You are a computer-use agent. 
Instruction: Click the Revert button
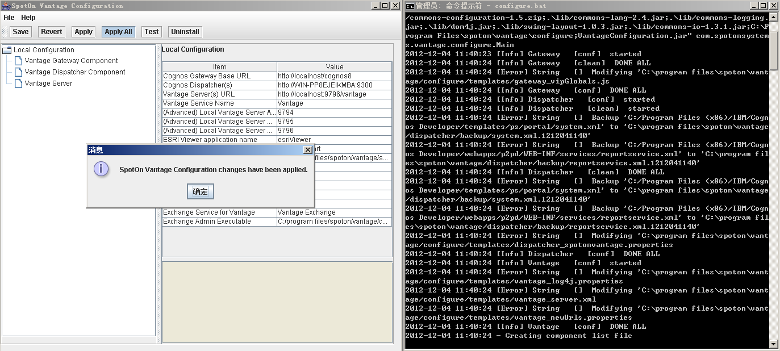coord(52,32)
